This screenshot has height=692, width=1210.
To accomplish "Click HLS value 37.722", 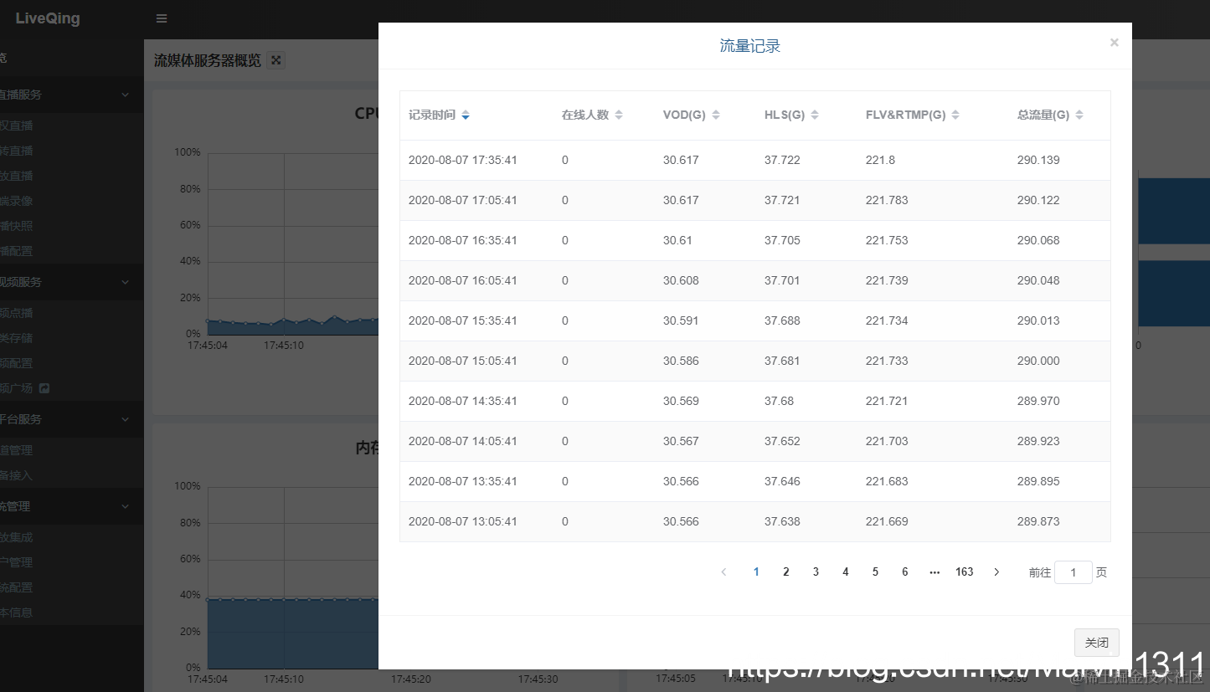I will point(782,160).
